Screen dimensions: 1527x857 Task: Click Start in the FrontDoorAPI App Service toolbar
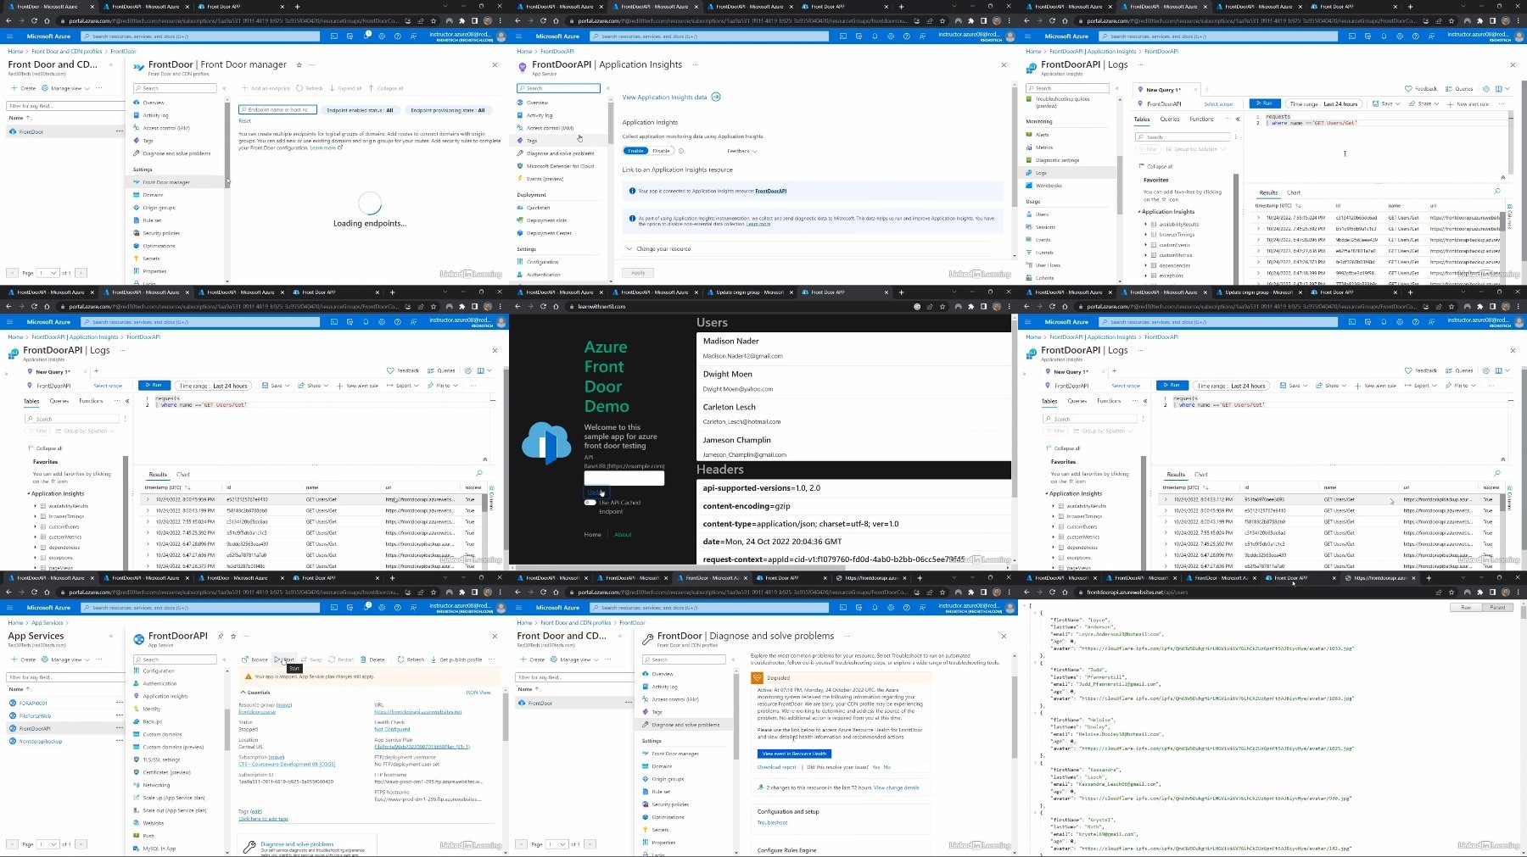click(284, 659)
